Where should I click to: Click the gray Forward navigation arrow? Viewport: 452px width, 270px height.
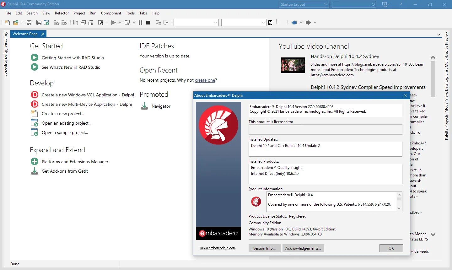308,23
